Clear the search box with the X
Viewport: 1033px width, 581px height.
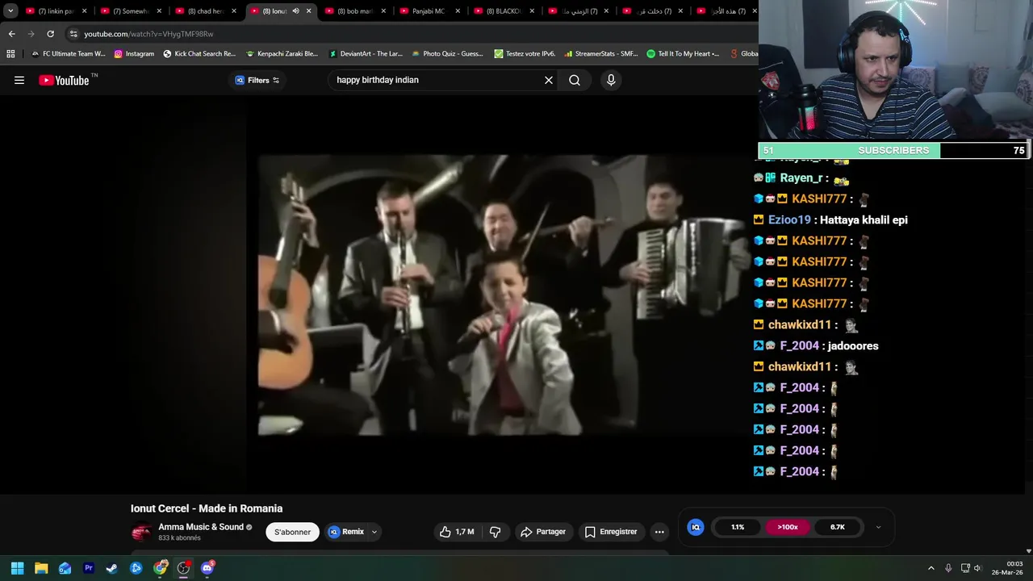[x=549, y=80]
